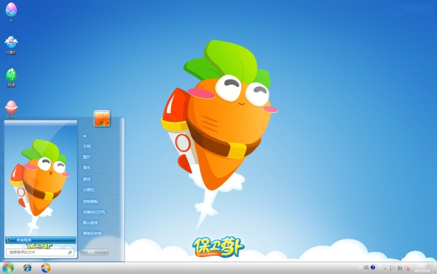
Task: Click the Show desktop button
Action: tap(434, 268)
